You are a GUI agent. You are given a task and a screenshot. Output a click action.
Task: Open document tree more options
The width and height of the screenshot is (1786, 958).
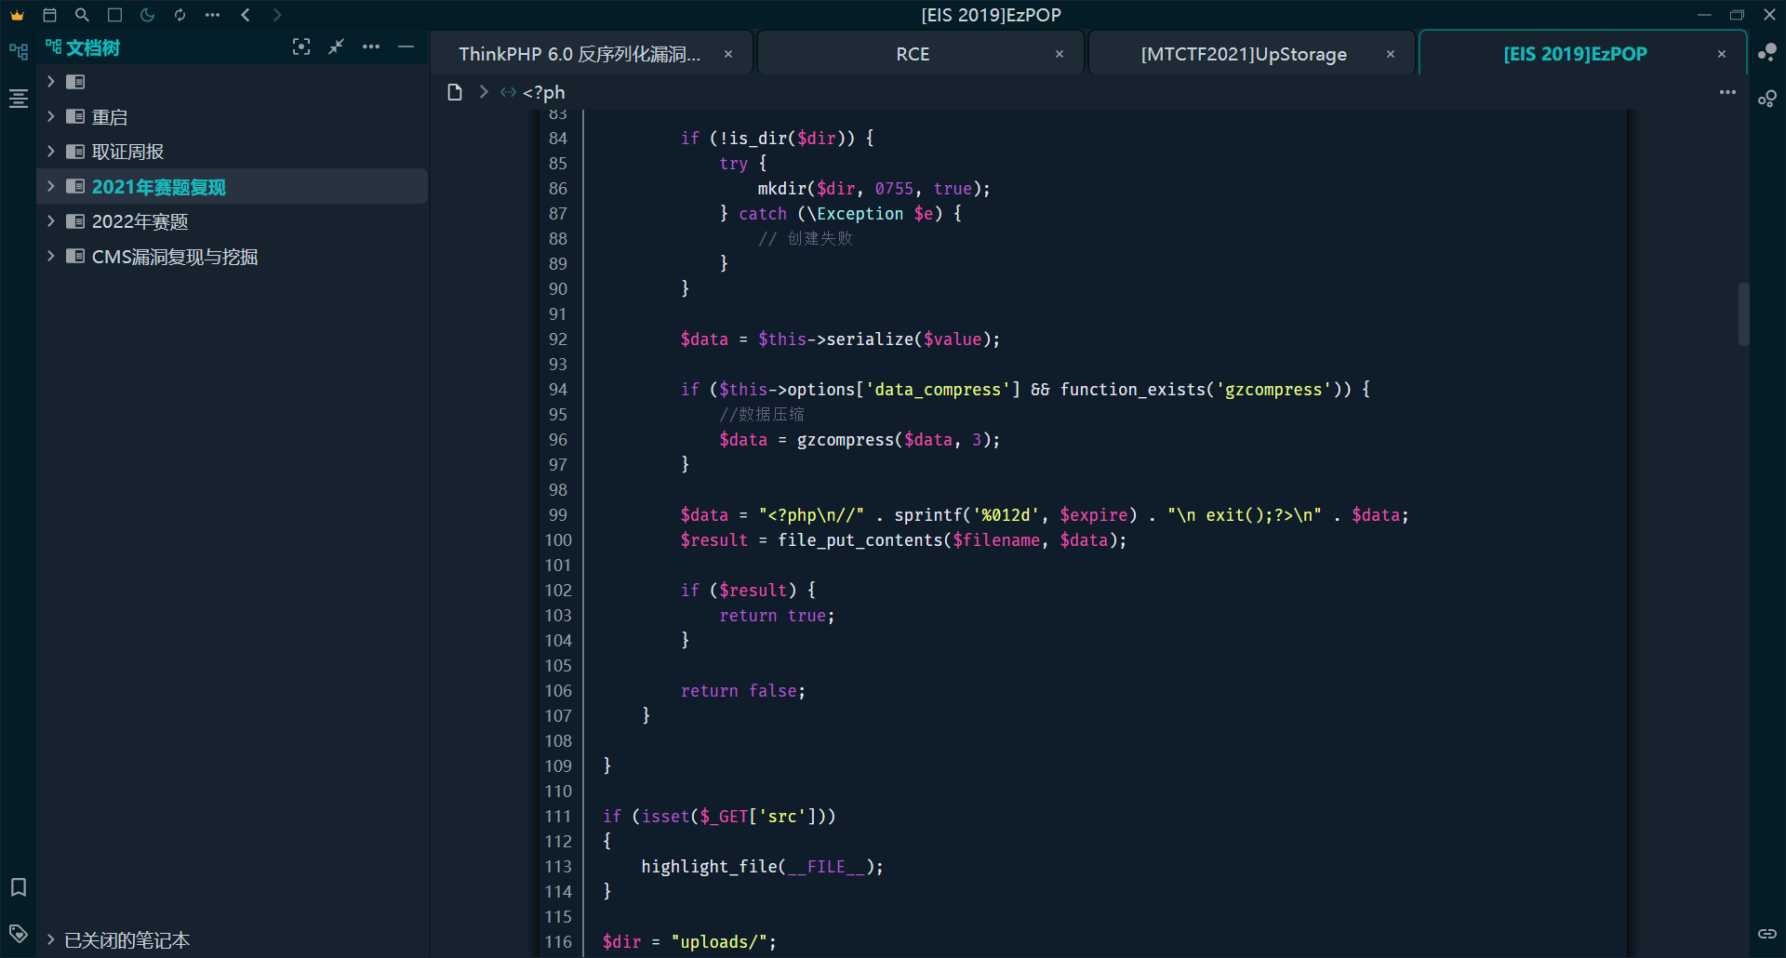[x=371, y=47]
